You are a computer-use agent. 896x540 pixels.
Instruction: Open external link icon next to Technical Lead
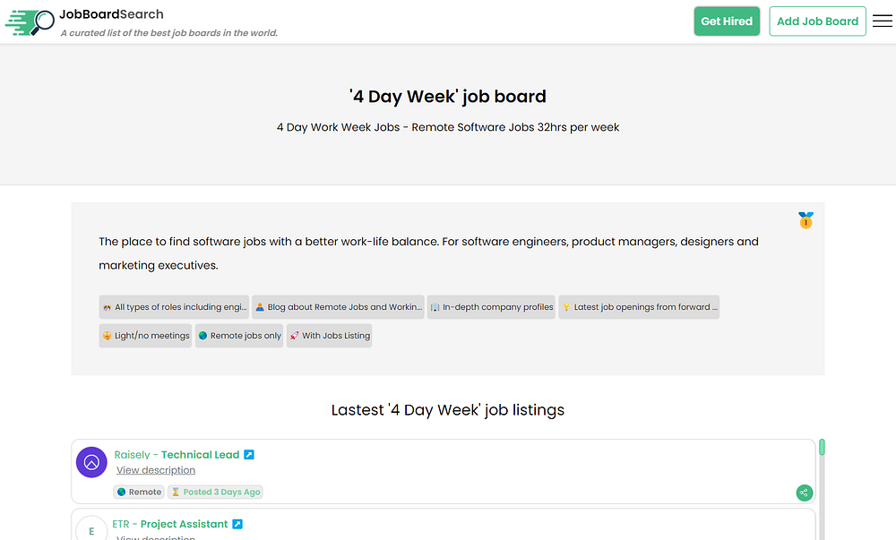[x=249, y=455]
